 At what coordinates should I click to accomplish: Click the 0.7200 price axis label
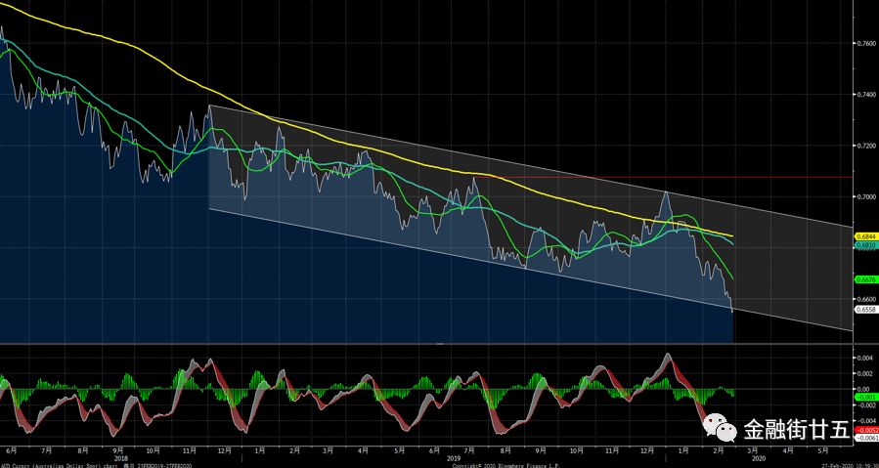coord(866,146)
